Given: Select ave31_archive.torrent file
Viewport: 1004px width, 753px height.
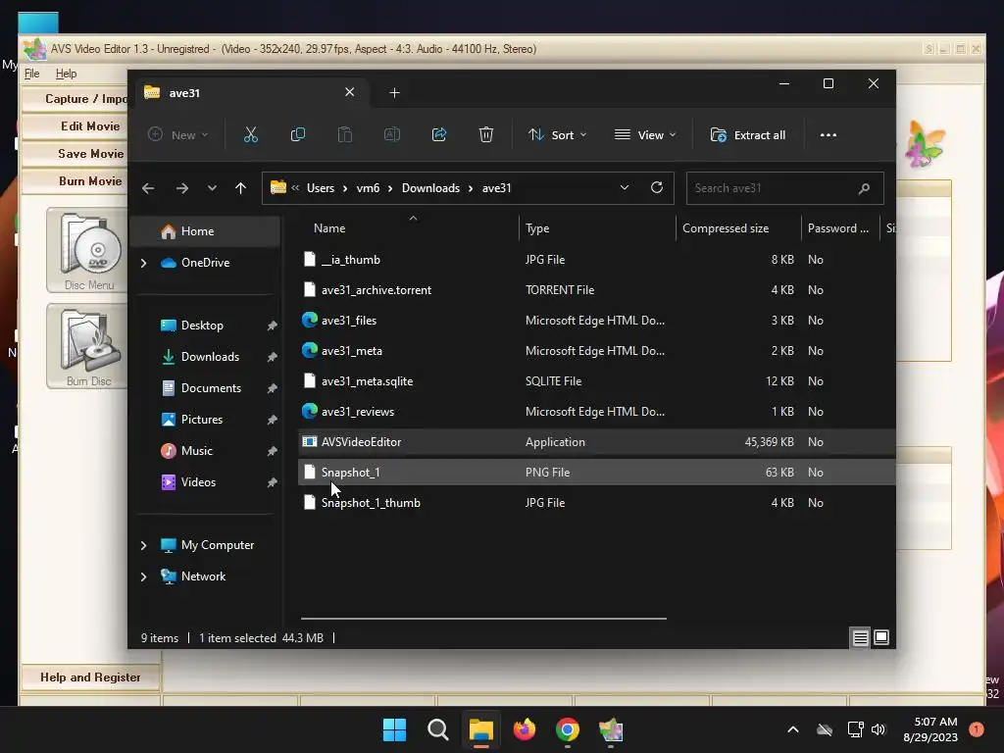Looking at the screenshot, I should tap(597, 290).
